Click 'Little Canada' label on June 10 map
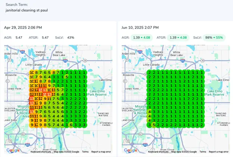Screen dimensions: 233x157 [151, 65]
